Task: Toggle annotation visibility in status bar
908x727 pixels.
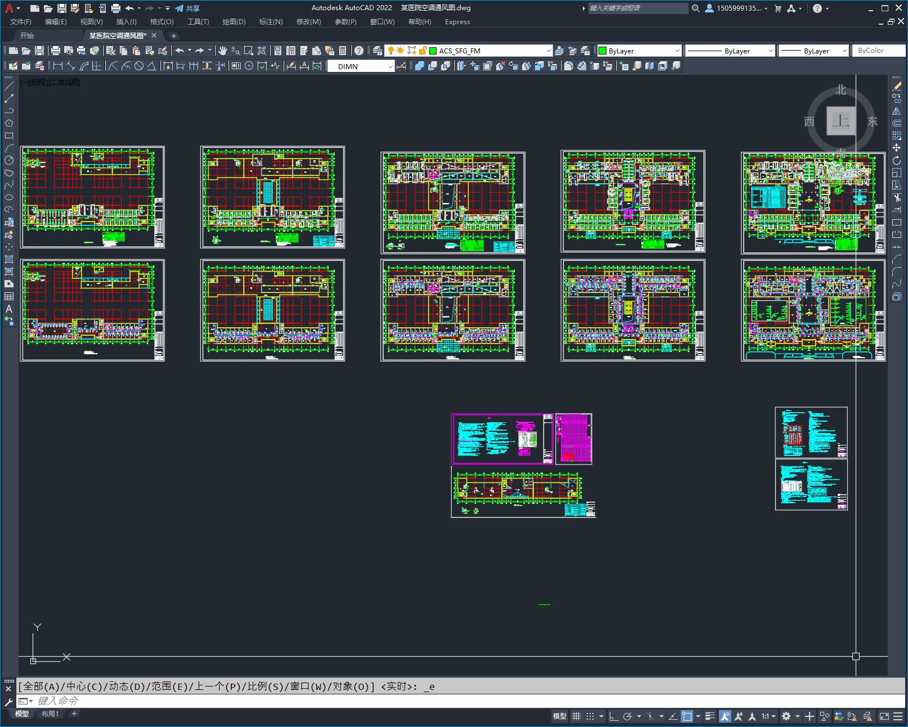Action: (725, 716)
